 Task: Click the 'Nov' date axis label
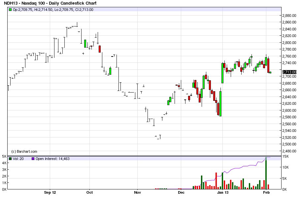137,192
